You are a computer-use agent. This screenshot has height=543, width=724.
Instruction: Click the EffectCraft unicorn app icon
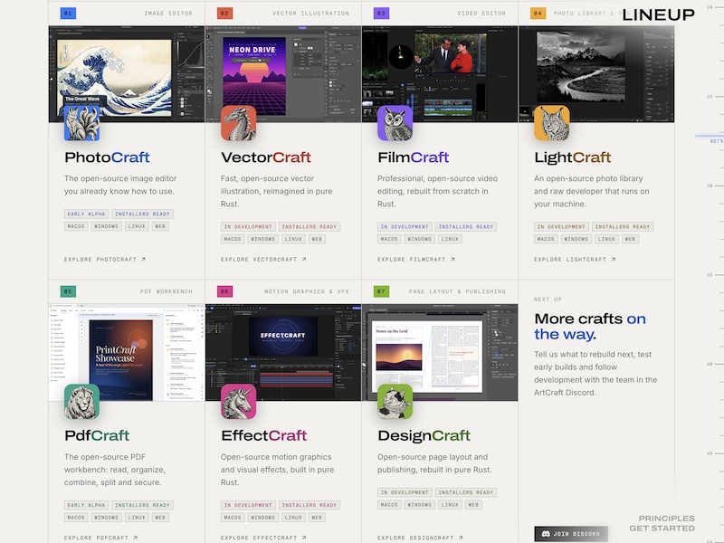[238, 402]
